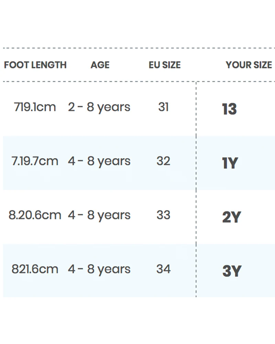The width and height of the screenshot is (275, 344).
Task: Click the FOOT LENGTH column header
Action: (x=35, y=65)
